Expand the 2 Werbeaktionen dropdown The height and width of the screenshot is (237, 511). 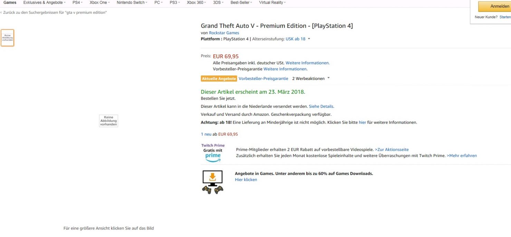[x=311, y=79]
